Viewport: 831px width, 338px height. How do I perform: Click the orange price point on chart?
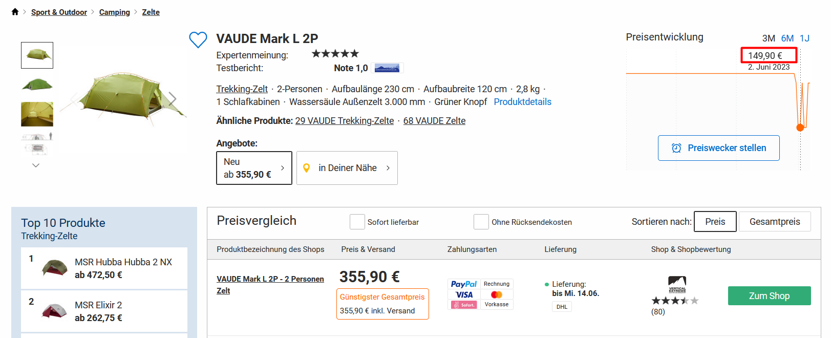pos(800,128)
